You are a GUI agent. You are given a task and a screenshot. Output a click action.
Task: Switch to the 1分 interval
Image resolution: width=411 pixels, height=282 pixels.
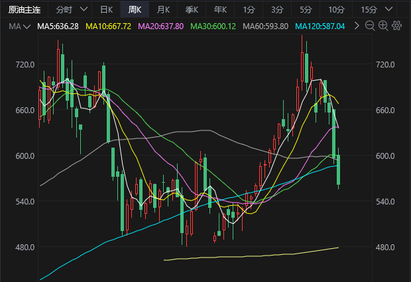pos(249,10)
